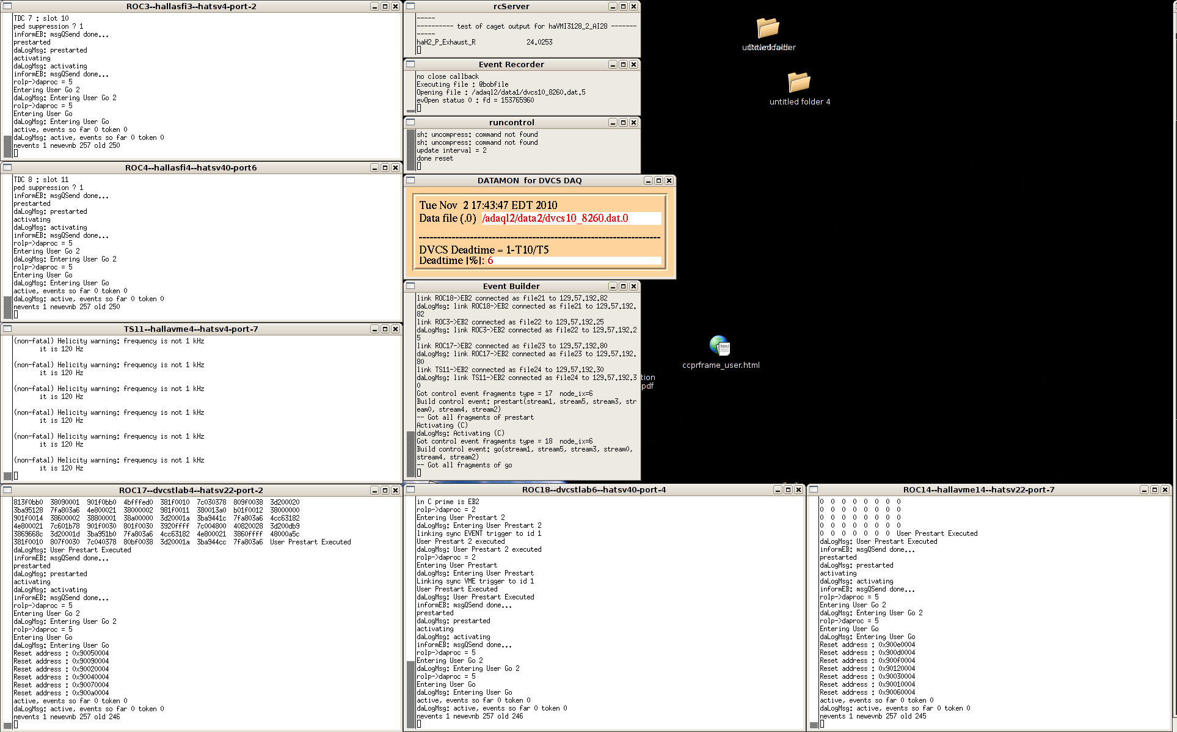Focus the ROC17--dvcstlab4--hatsv22-port-2 title bar
The height and width of the screenshot is (732, 1177).
coord(191,490)
